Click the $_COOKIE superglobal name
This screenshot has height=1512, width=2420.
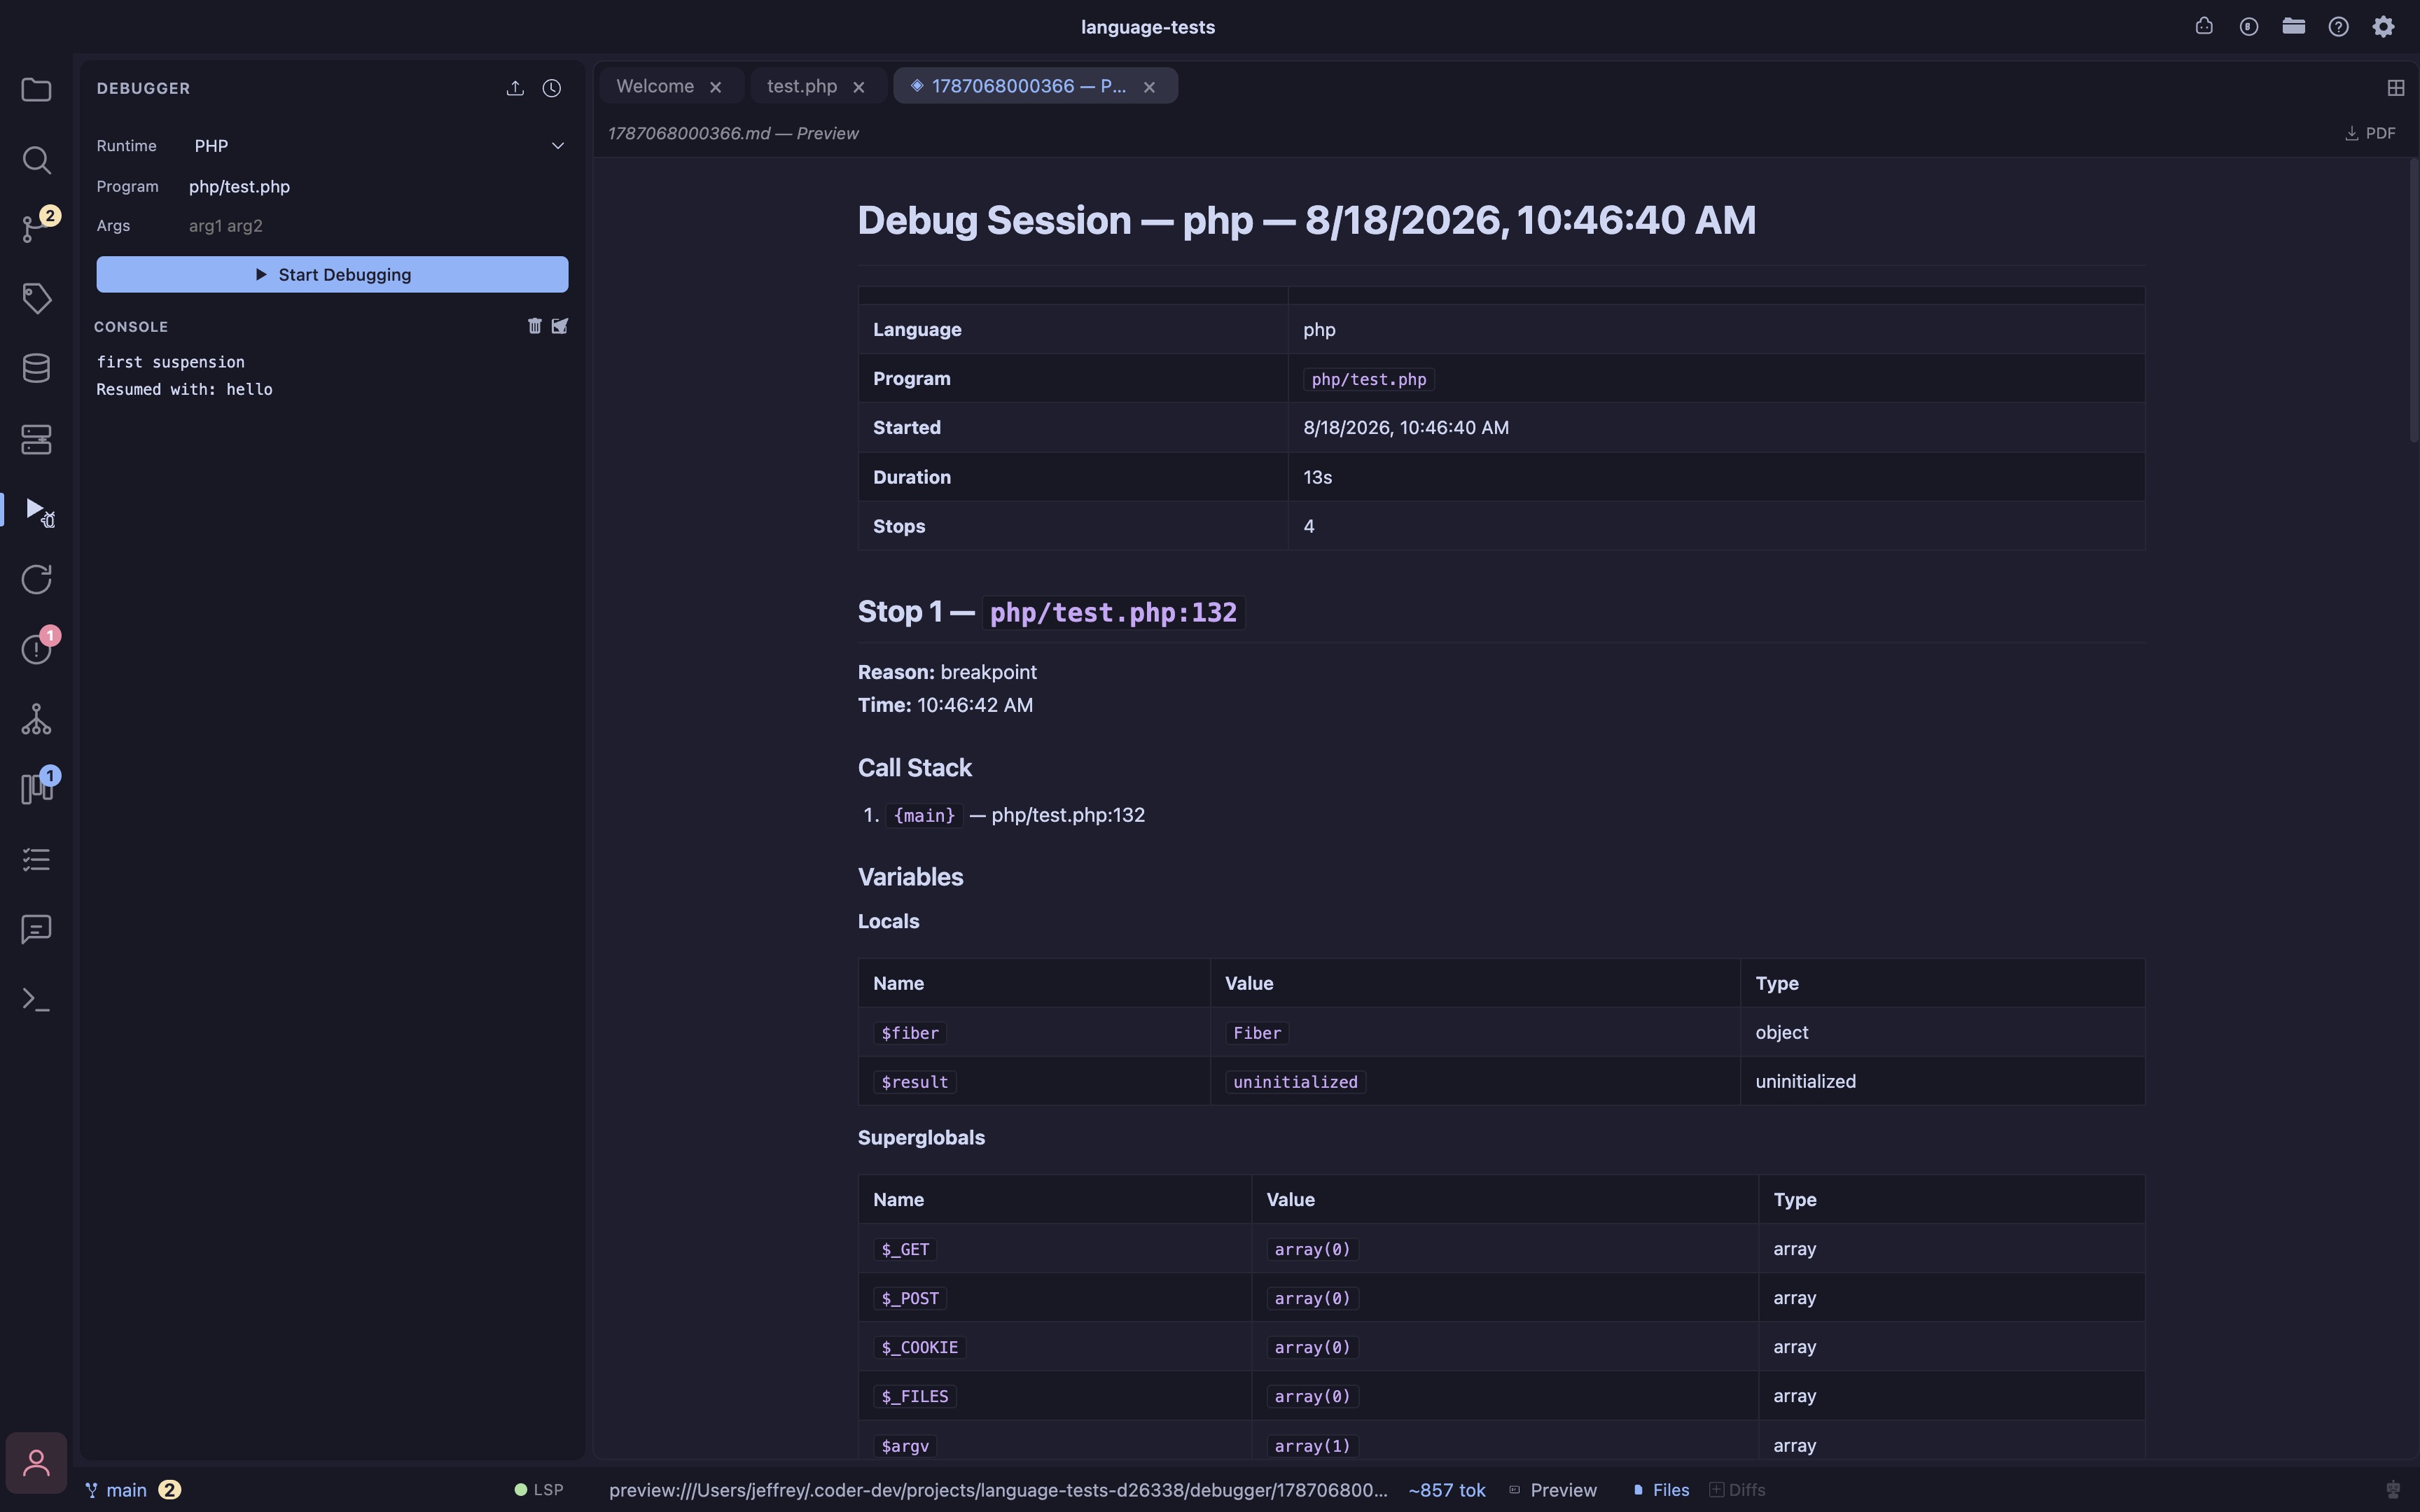click(x=920, y=1348)
